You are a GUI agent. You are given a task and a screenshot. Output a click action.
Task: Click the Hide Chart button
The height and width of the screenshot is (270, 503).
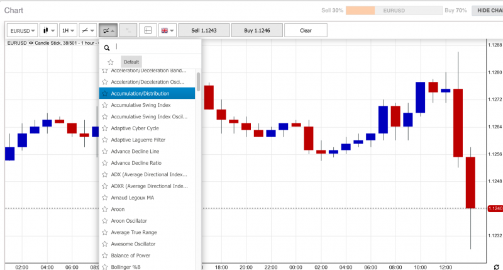(x=488, y=10)
